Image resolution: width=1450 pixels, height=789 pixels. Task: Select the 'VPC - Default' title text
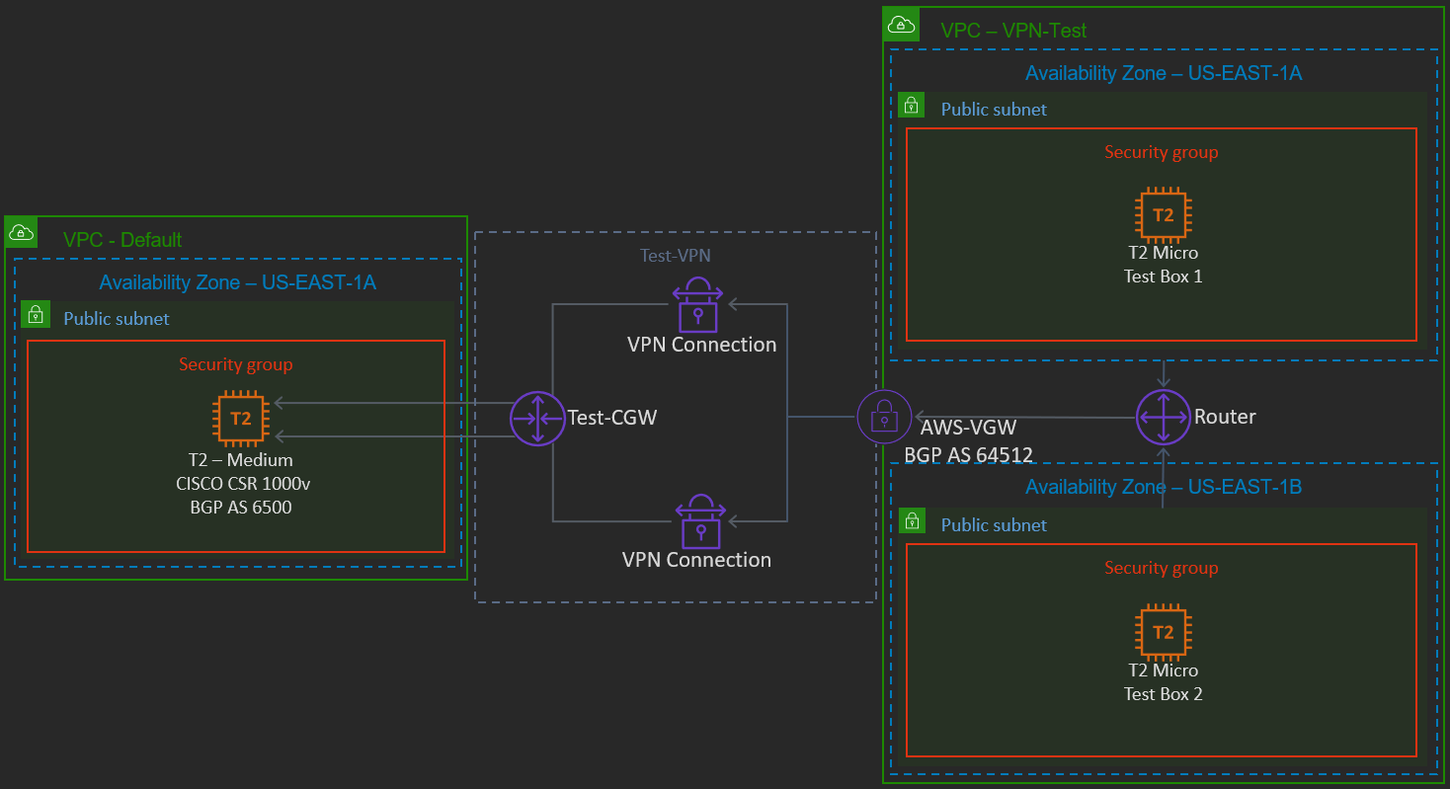pos(122,240)
